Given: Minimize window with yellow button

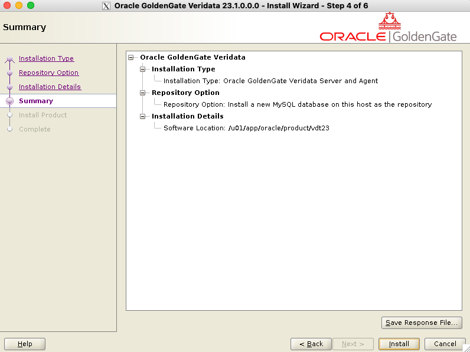Looking at the screenshot, I should point(19,5).
